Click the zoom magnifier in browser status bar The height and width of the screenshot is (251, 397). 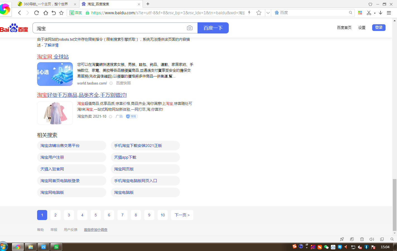click(392, 239)
